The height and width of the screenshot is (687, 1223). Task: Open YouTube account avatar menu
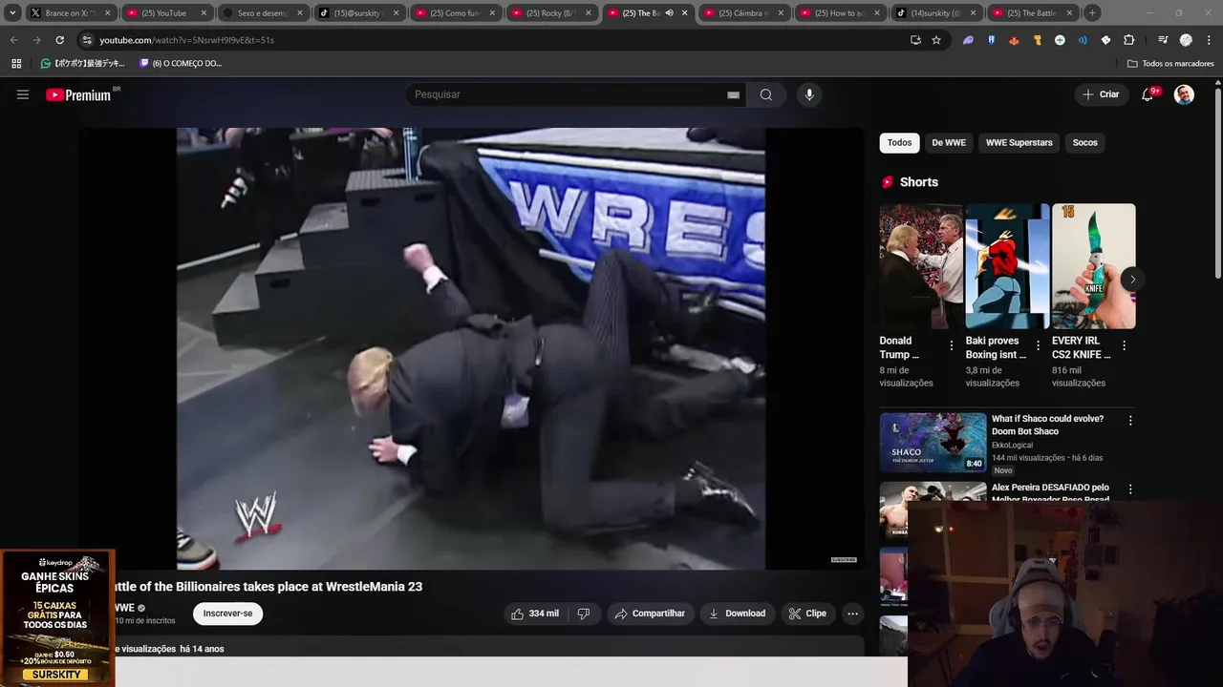(1184, 94)
